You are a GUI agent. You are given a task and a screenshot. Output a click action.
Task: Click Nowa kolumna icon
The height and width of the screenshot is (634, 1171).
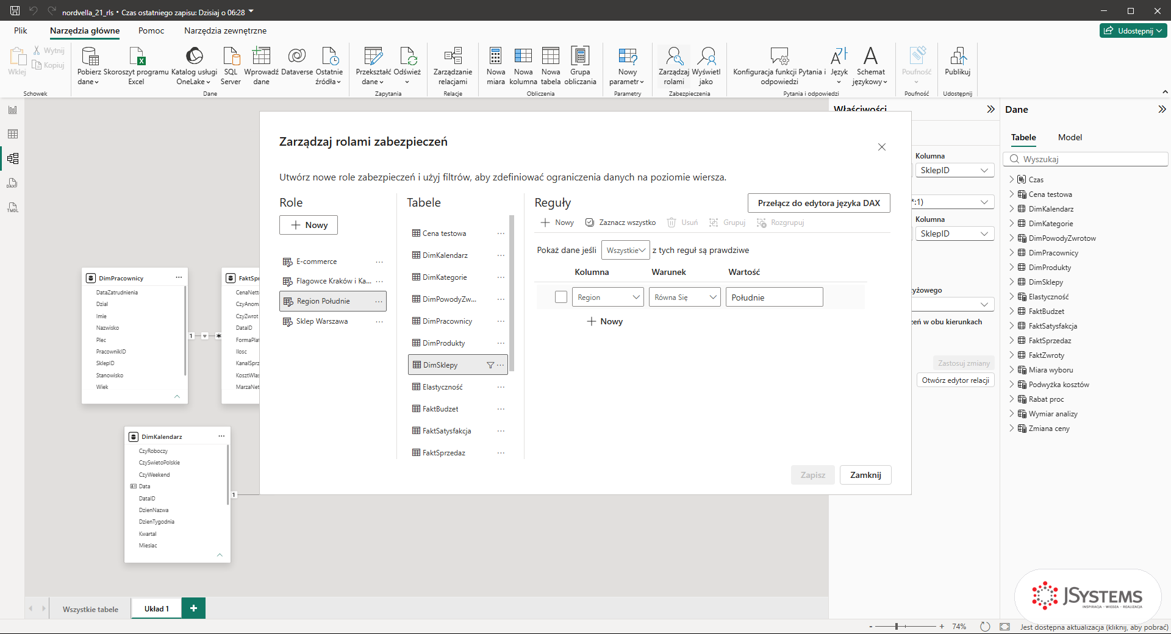[x=523, y=66]
